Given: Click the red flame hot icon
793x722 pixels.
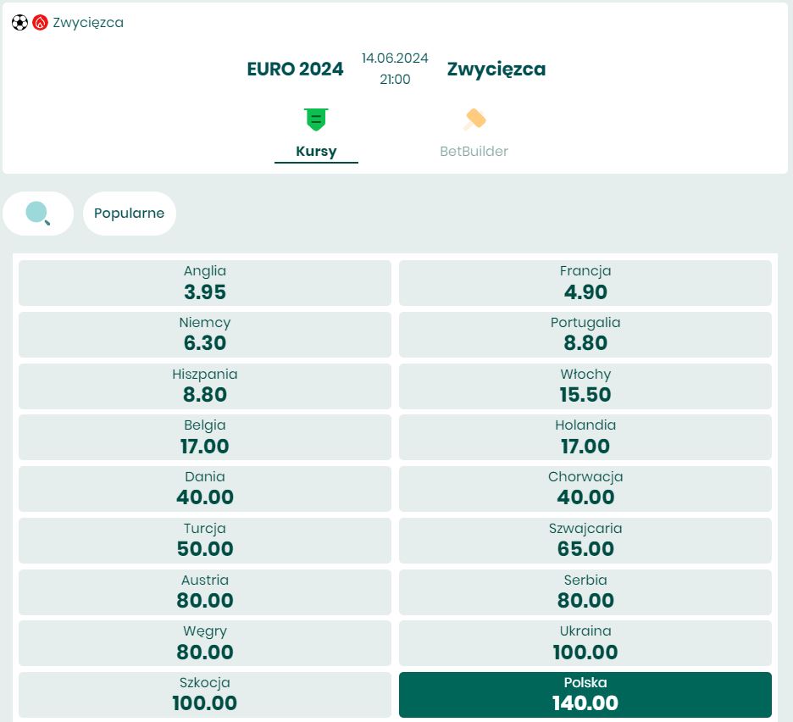Looking at the screenshot, I should pyautogui.click(x=40, y=23).
